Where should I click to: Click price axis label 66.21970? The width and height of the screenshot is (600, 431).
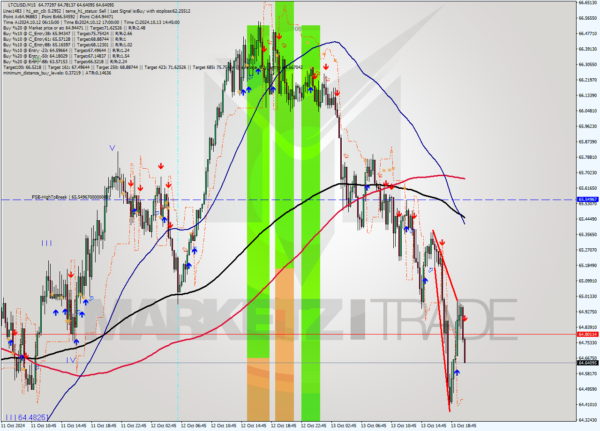coord(587,80)
